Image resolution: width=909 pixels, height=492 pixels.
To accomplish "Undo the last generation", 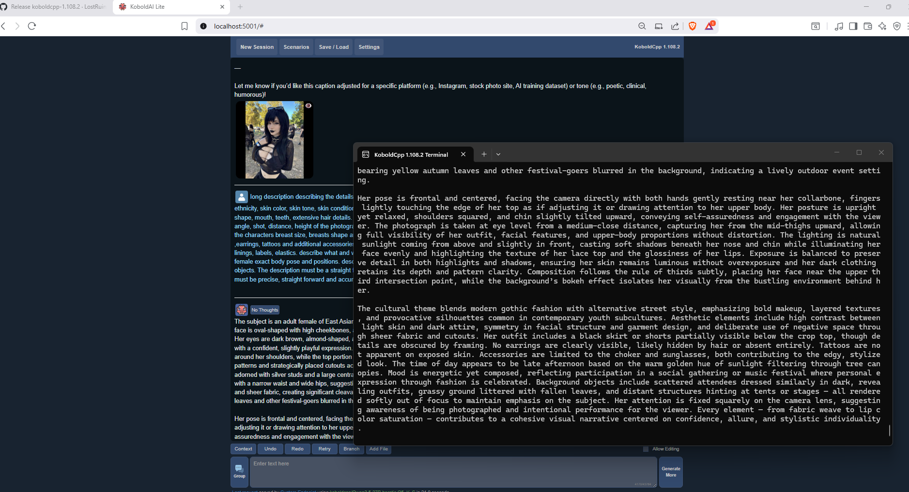I will [270, 449].
